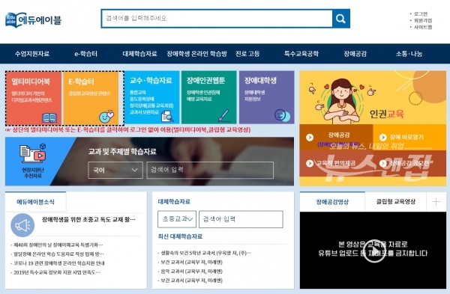The height and width of the screenshot is (294, 450).
Task: Click the document search icon in 교수·학습자료 tile
Action: coord(167,116)
